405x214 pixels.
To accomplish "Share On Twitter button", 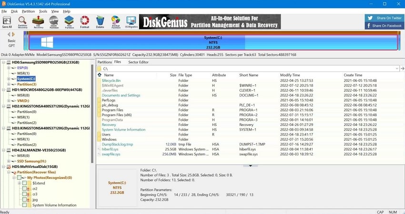I will 385,18.
